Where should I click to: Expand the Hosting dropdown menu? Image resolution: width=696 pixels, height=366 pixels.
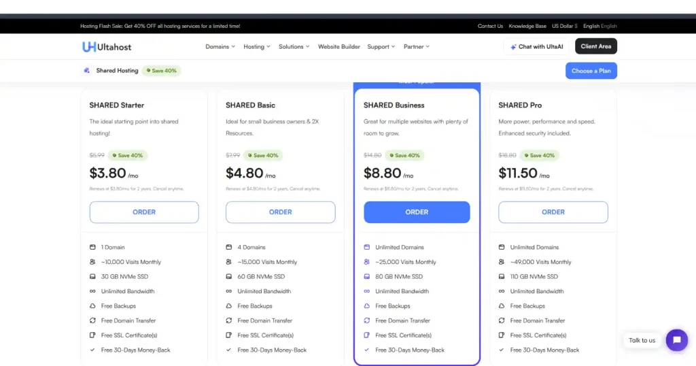point(256,47)
